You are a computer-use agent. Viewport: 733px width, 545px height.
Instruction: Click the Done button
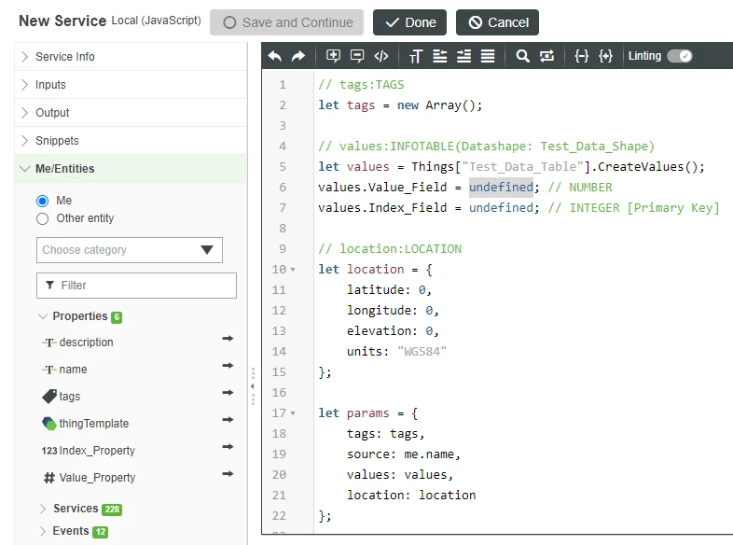click(x=409, y=22)
